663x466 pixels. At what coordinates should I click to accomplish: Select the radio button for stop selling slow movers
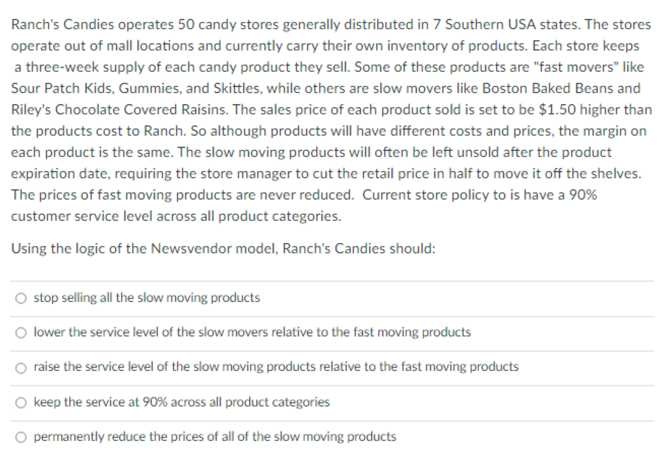[20, 298]
